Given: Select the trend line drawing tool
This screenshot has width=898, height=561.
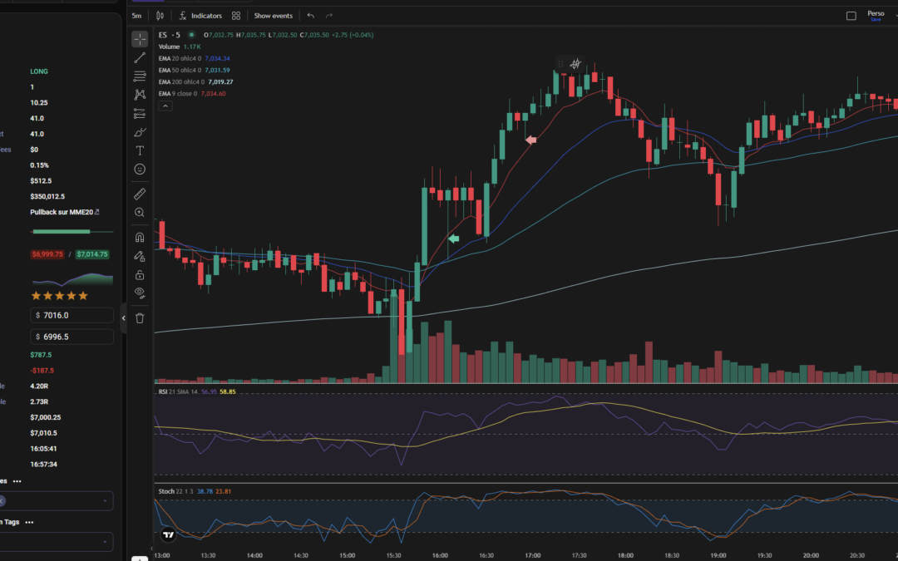Looking at the screenshot, I should (140, 58).
